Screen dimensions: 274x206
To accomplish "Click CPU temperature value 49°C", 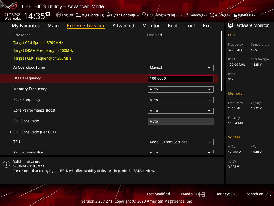I will click(254, 50).
